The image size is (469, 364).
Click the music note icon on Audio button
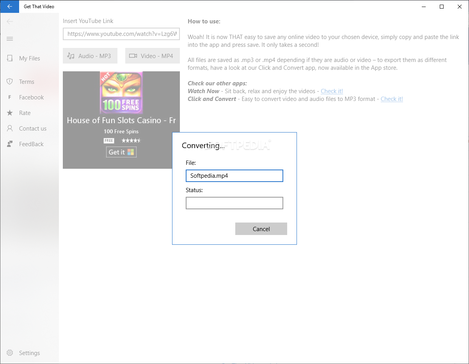point(71,56)
